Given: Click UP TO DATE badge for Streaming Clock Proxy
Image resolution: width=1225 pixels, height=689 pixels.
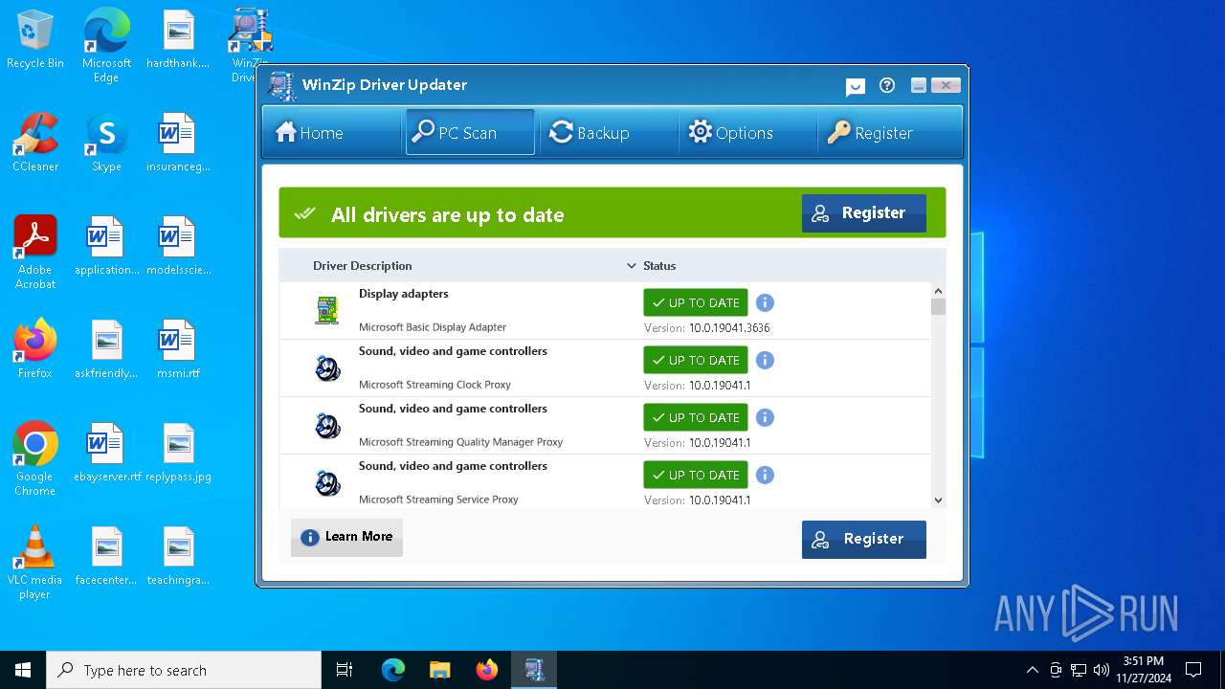Looking at the screenshot, I should click(696, 360).
